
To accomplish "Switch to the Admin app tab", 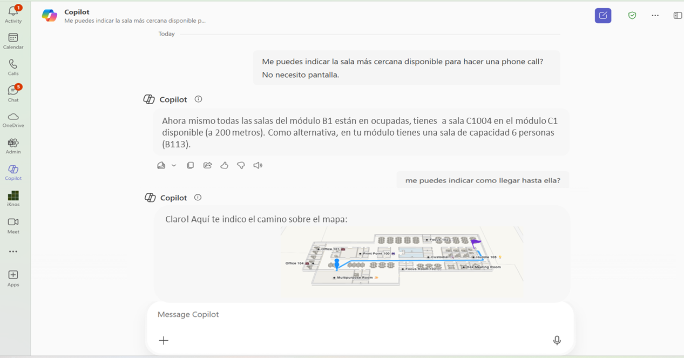I will (x=13, y=146).
